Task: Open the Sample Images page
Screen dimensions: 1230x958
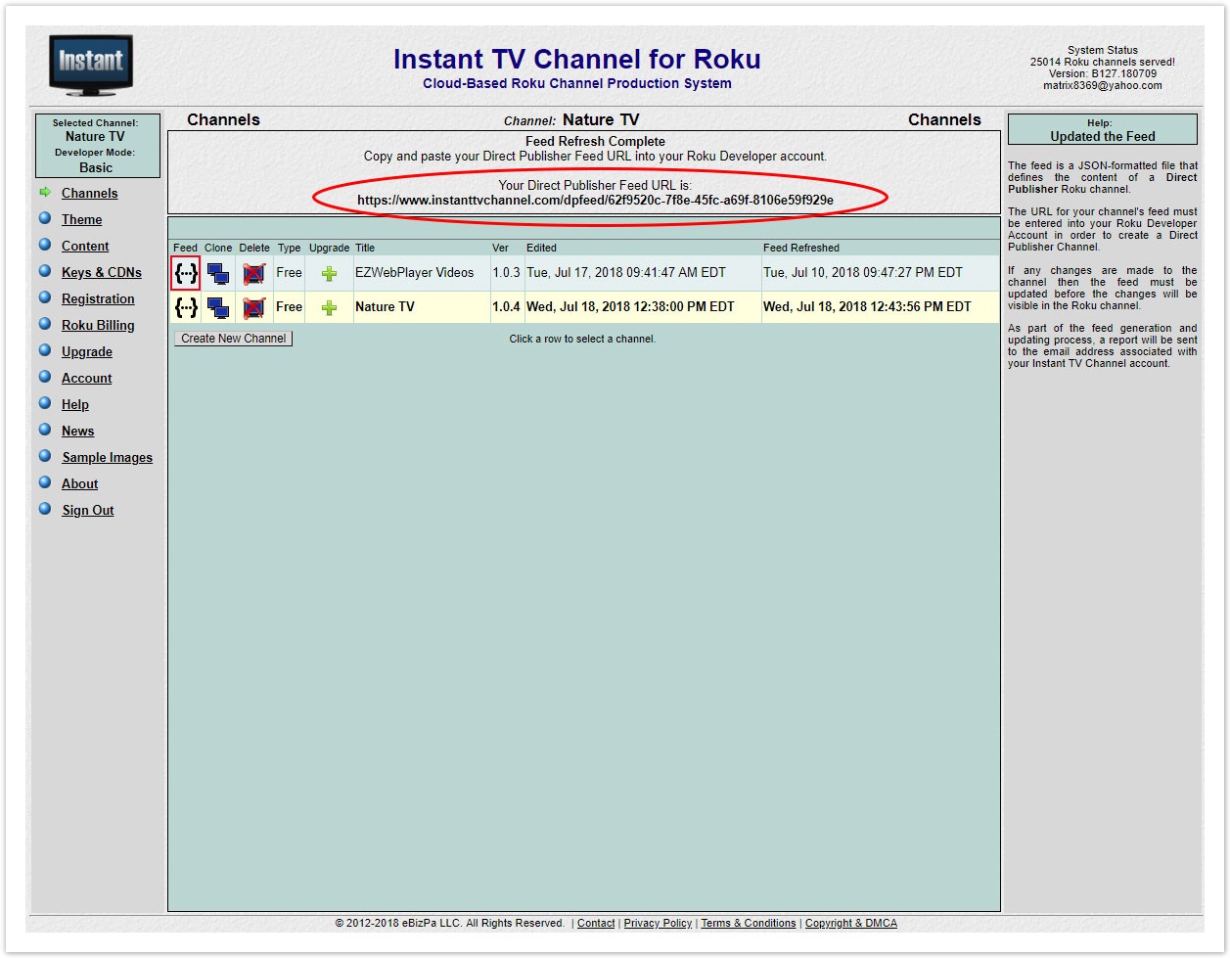Action: (x=108, y=458)
